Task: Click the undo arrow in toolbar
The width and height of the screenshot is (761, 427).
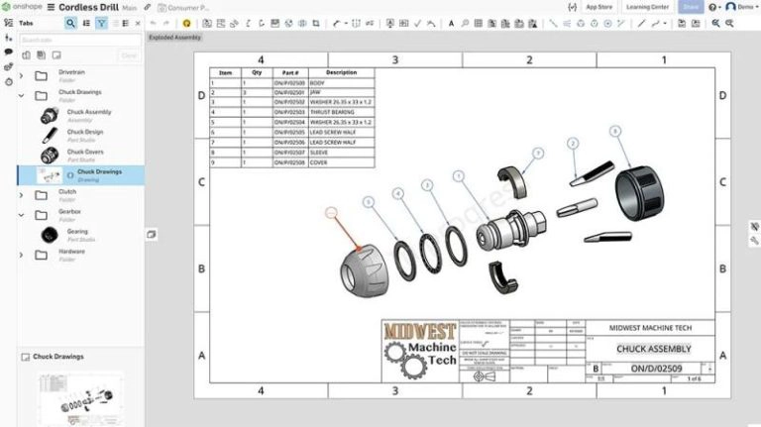Action: (153, 23)
